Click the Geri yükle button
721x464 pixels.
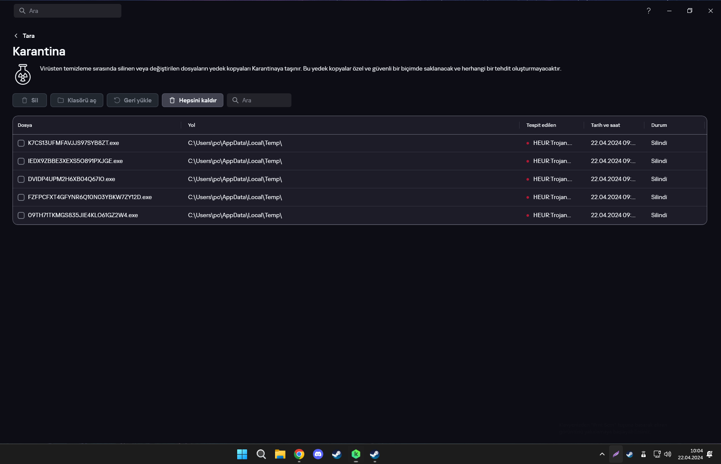[x=132, y=100]
